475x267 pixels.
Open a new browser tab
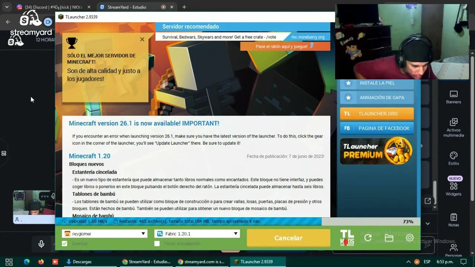pos(184,7)
